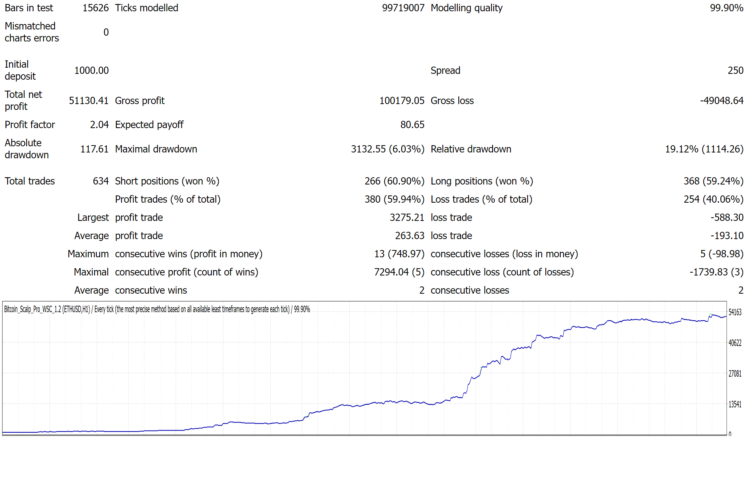Click the Relative drawdown value 19.12% (1114.26)
The image size is (748, 484).
(x=704, y=149)
